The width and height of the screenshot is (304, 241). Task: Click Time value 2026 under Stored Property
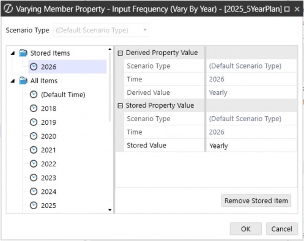point(251,132)
